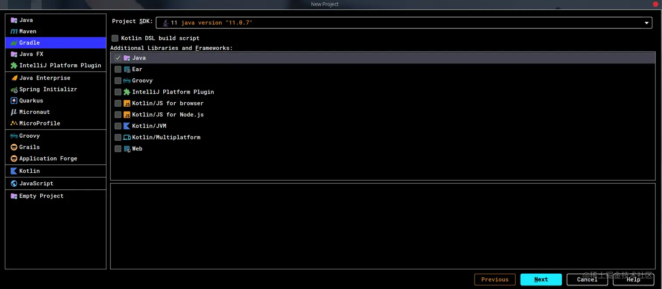Select Empty Project type
Screen dimensions: 662x289
coord(56,196)
